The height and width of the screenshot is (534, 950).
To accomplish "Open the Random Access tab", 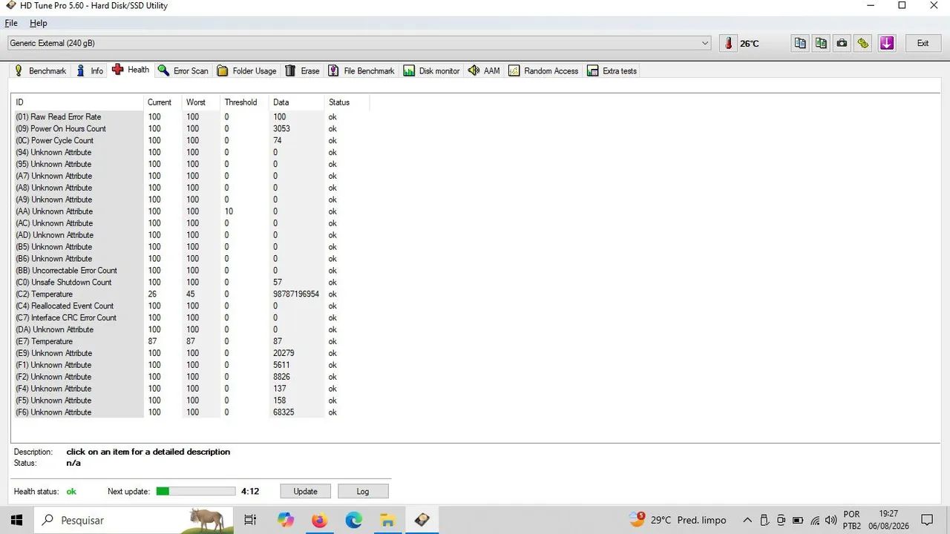I will [543, 70].
